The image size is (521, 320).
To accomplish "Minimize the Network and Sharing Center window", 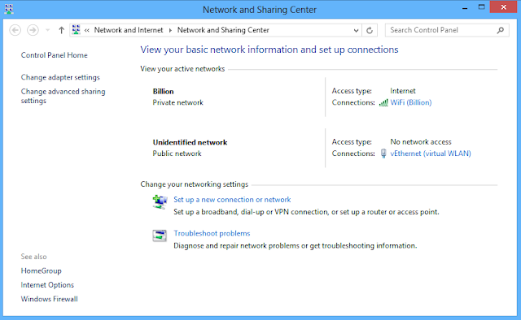I will click(x=465, y=8).
